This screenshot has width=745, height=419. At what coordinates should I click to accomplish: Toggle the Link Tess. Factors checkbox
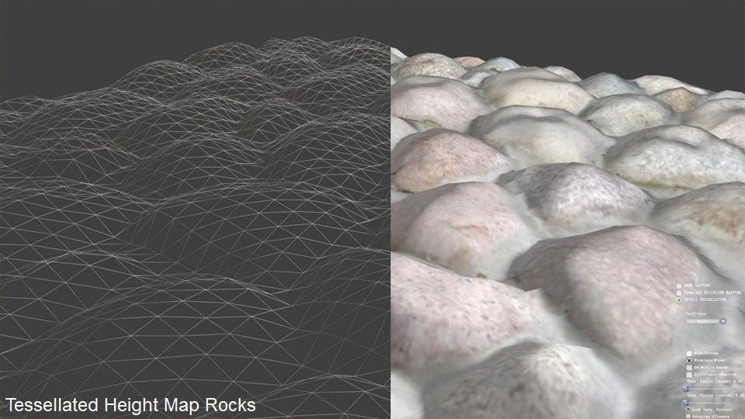[x=688, y=409]
